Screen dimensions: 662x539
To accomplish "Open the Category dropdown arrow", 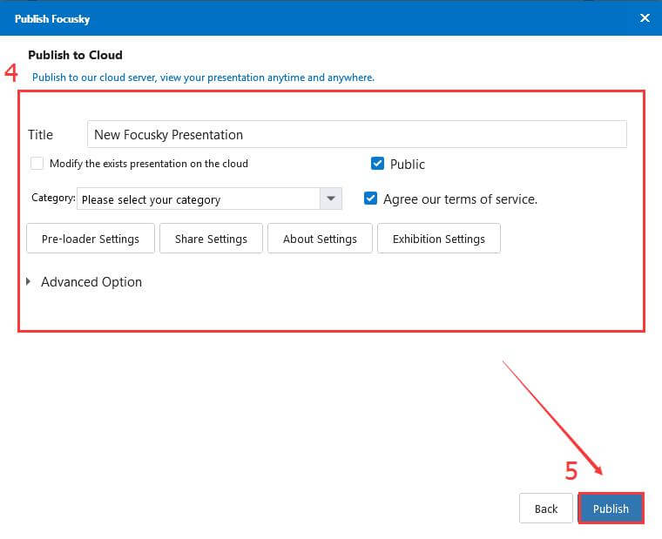I will pos(331,199).
